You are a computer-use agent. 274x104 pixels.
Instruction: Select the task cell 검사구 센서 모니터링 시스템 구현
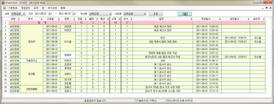point(163,91)
